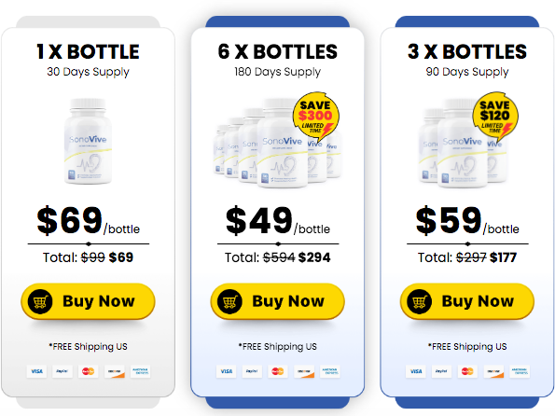555x416 pixels.
Task: Click the SAVE $300 limited time badge
Action: [315, 117]
